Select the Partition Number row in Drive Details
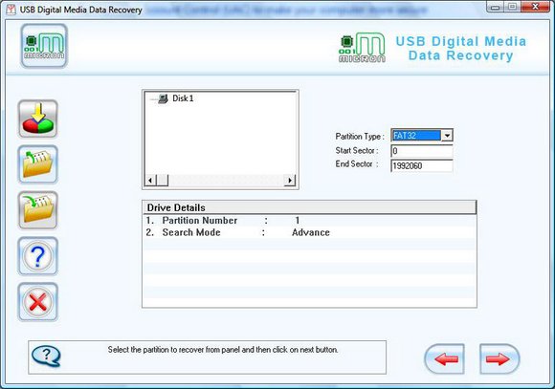 pos(309,221)
